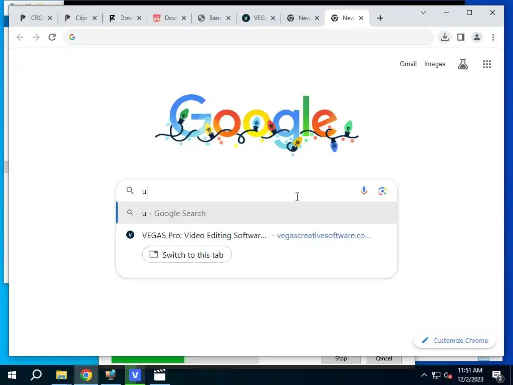
Task: Start voice search with microphone icon
Action: (x=364, y=191)
